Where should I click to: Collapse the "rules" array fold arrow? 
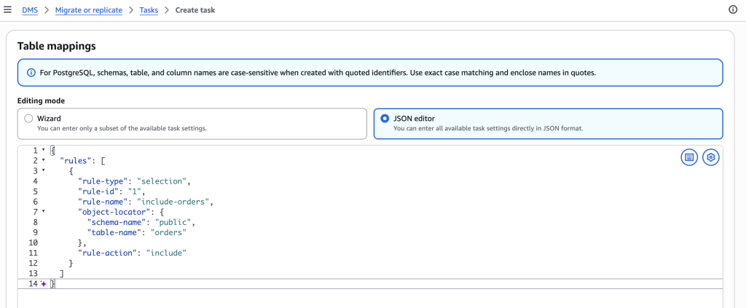(43, 160)
